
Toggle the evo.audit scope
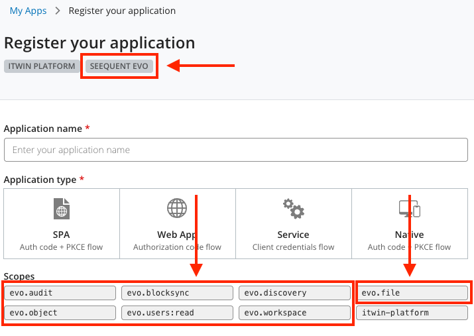tap(60, 293)
